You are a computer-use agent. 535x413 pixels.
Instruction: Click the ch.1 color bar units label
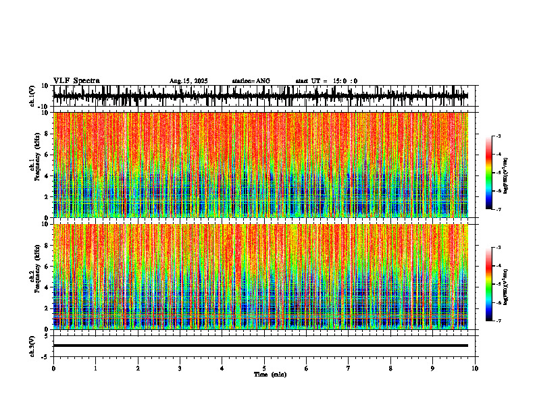point(506,176)
